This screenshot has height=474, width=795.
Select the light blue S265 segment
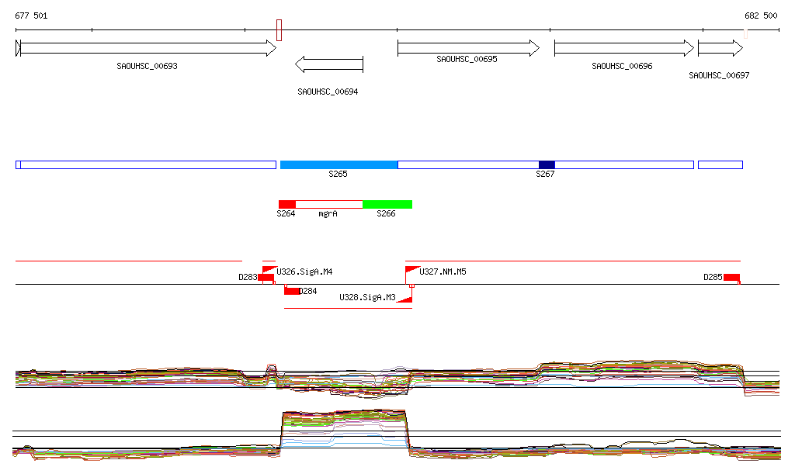[x=338, y=164]
